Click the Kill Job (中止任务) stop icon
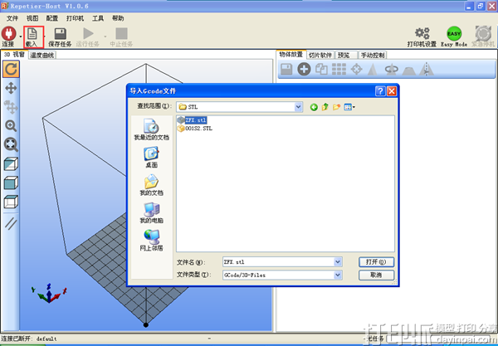This screenshot has height=346, width=498. pos(121,33)
